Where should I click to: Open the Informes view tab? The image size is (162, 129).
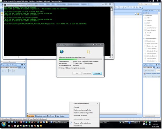tap(51, 116)
